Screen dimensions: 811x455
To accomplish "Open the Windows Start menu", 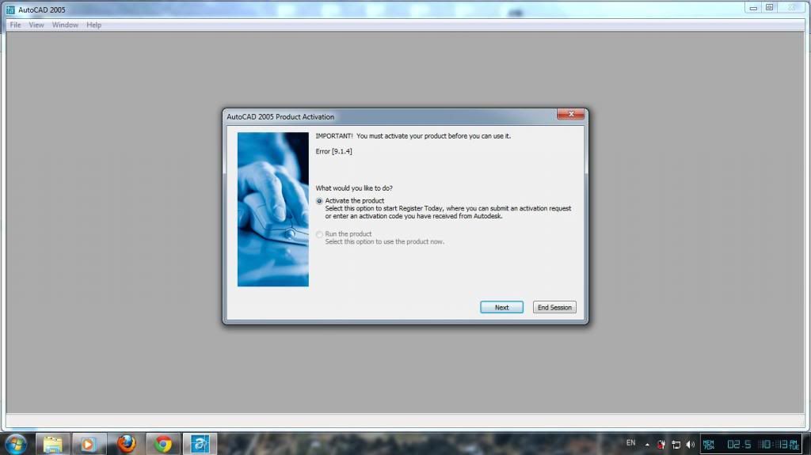I will (16, 444).
